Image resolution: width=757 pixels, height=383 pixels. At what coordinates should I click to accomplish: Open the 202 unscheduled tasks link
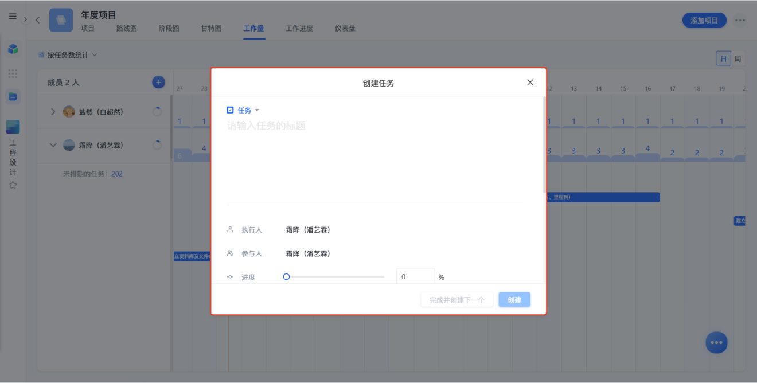(117, 174)
